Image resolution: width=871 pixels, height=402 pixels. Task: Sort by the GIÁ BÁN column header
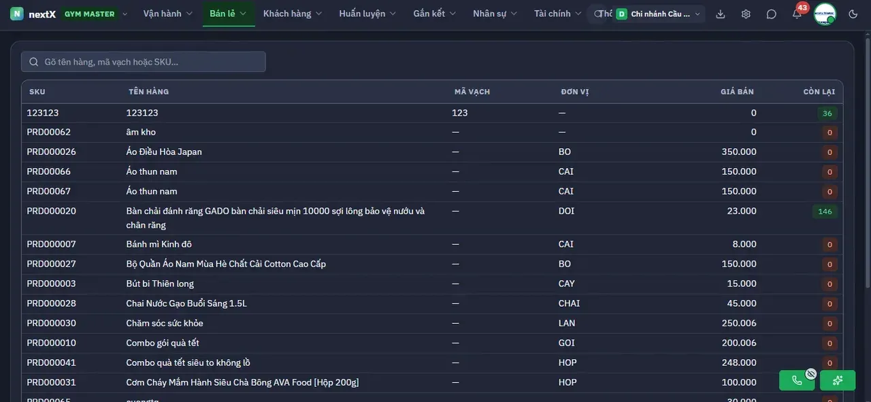pyautogui.click(x=738, y=92)
